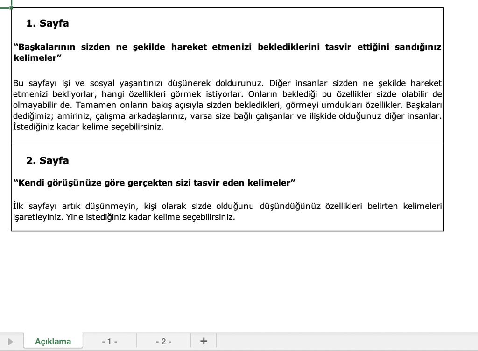Click the 'Kendi görüşünüze göre gerçekten' quote
This screenshot has height=351, width=478.
(155, 183)
